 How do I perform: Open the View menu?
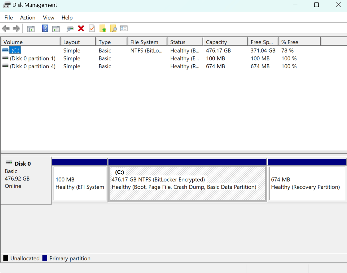tap(48, 18)
